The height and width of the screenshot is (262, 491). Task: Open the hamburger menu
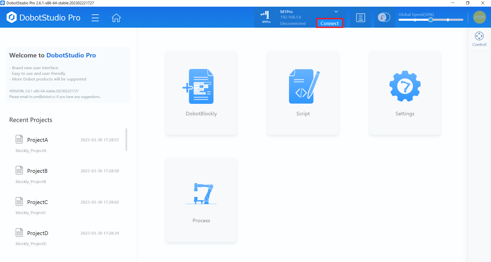click(x=95, y=18)
